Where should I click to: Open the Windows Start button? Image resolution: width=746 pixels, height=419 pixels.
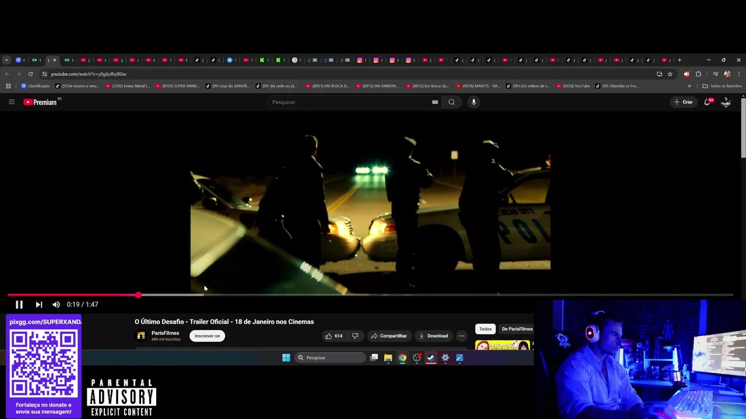[286, 358]
